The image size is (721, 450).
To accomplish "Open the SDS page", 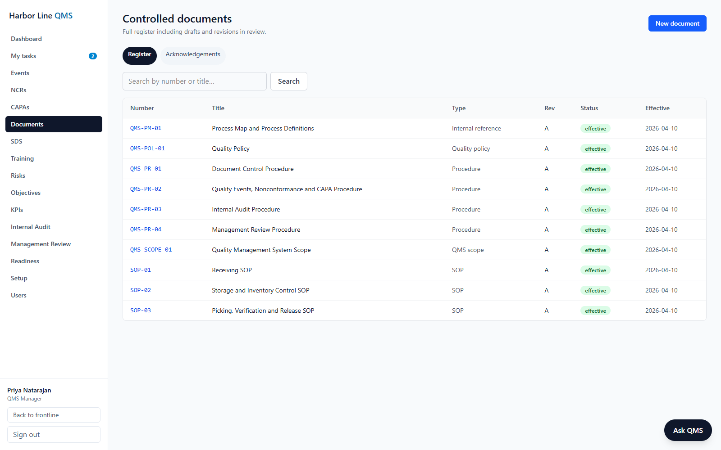I will pos(54,141).
